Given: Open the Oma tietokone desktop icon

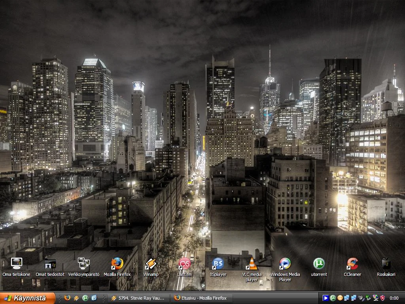Looking at the screenshot, I should (x=16, y=264).
